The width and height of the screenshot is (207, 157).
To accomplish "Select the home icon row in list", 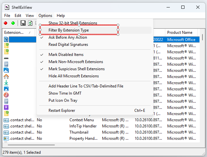I will coord(6,77).
